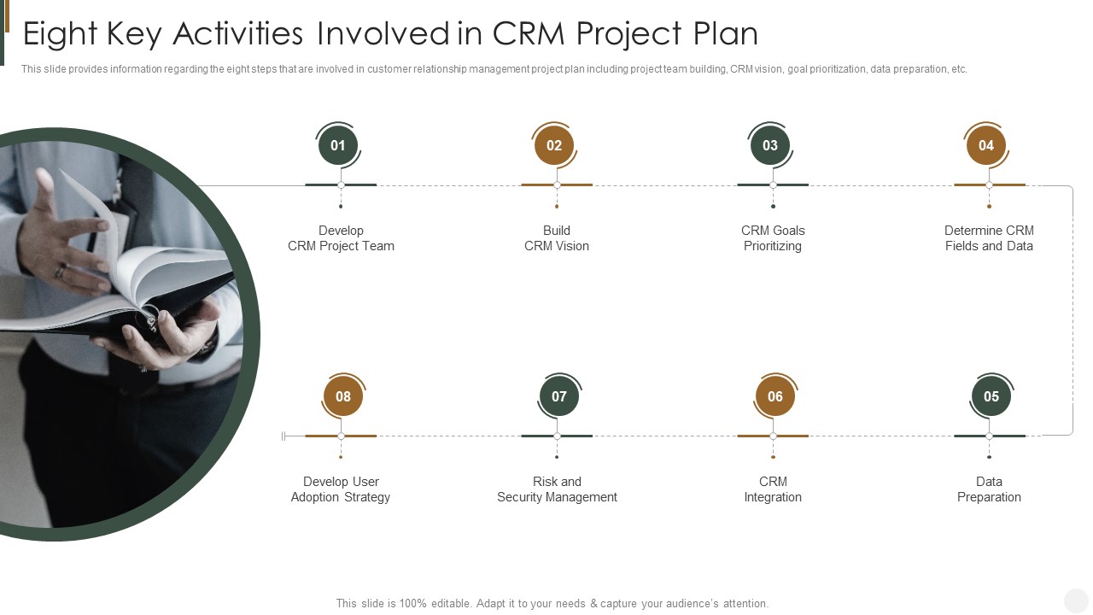The height and width of the screenshot is (615, 1093).
Task: Click the timeline node under step 05
Action: [989, 436]
